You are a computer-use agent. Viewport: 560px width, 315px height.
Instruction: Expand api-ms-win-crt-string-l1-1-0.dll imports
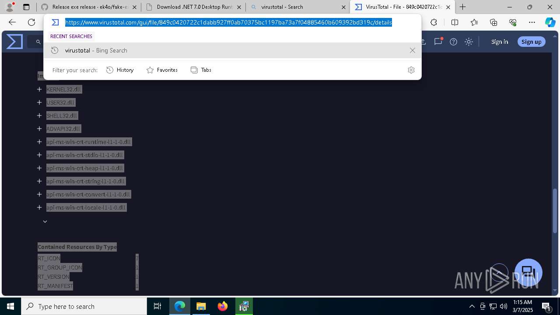(x=39, y=181)
